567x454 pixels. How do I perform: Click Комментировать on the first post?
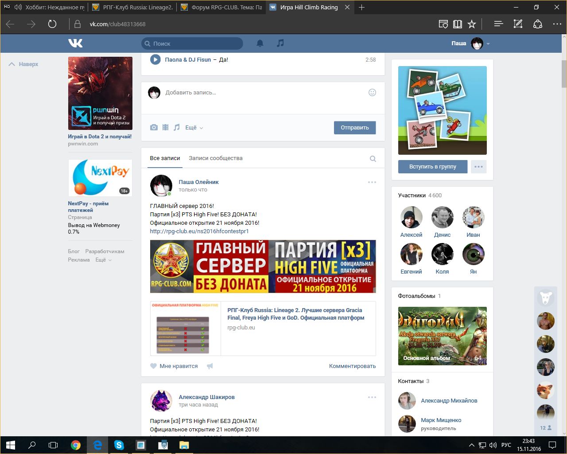point(352,366)
